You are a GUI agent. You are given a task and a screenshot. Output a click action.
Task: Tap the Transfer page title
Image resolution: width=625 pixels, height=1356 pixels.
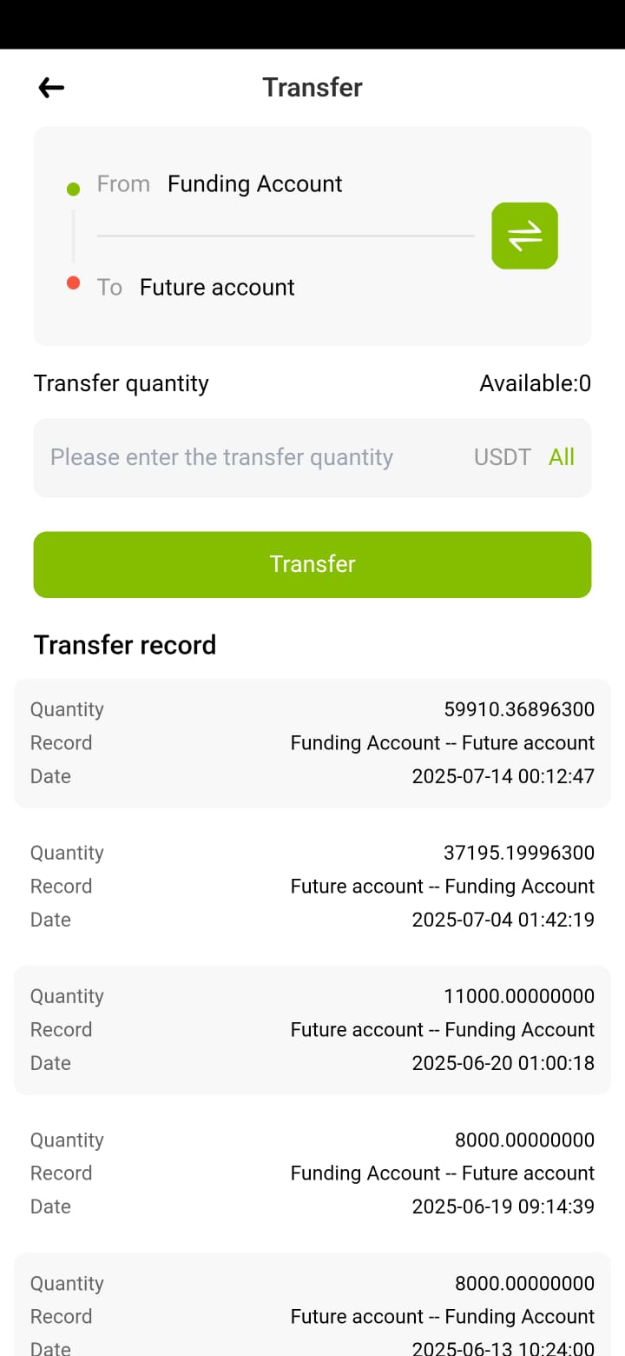click(x=312, y=87)
